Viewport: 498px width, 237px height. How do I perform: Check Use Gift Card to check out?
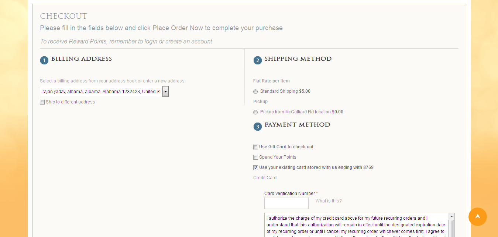pos(255,147)
